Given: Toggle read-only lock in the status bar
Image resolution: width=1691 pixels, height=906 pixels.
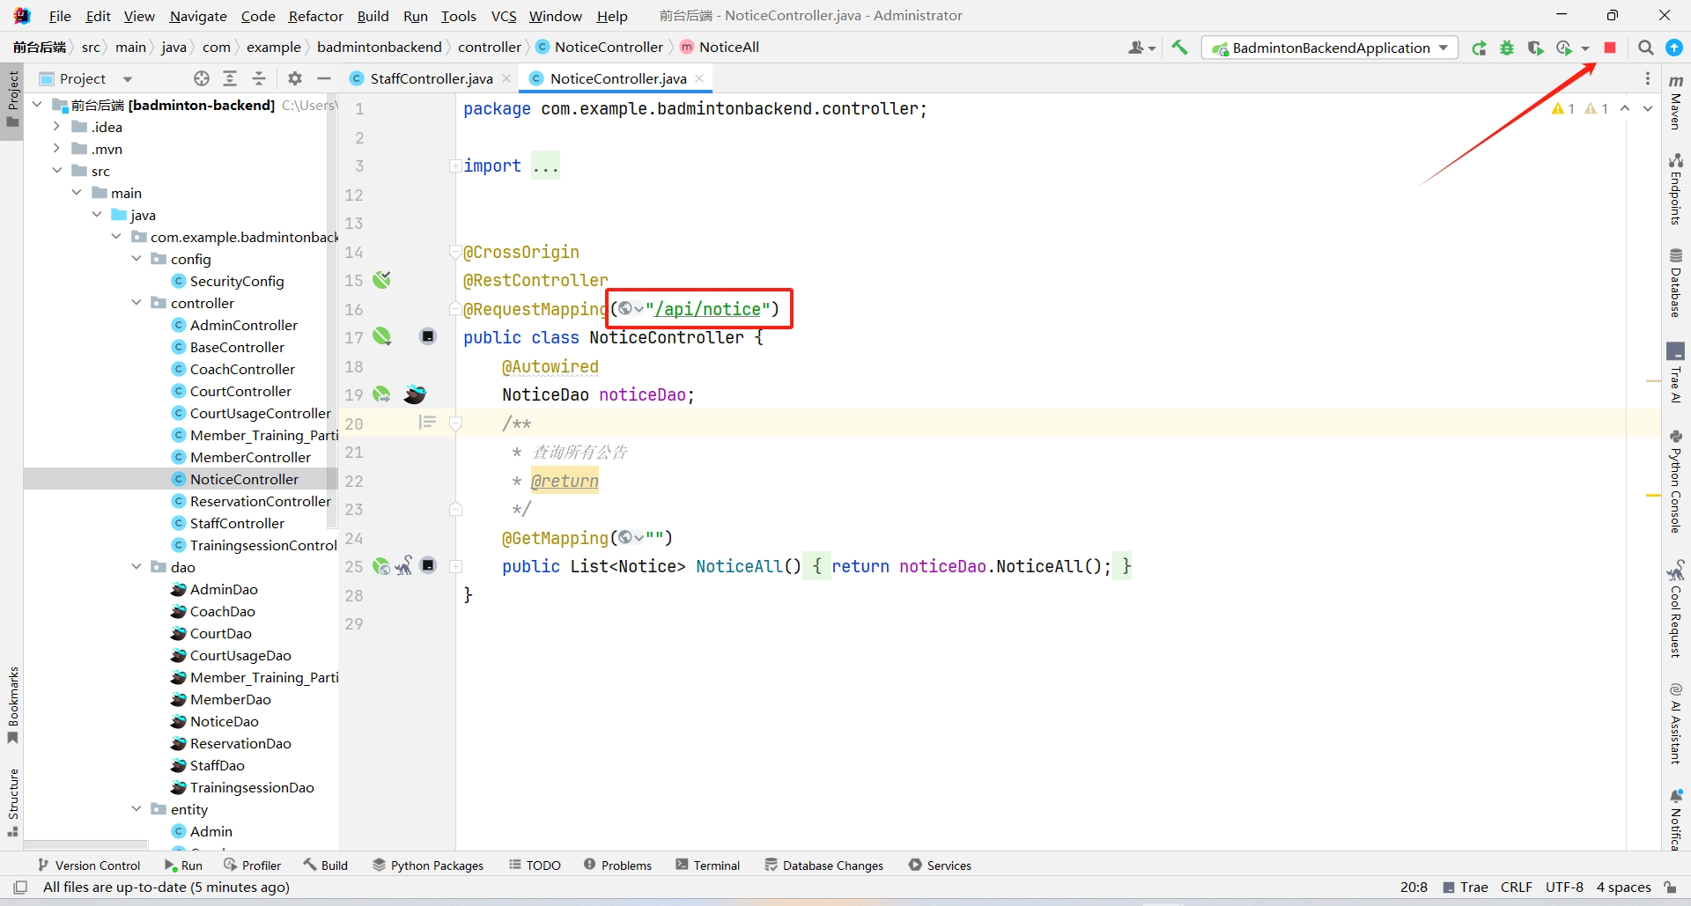Looking at the screenshot, I should [1670, 887].
